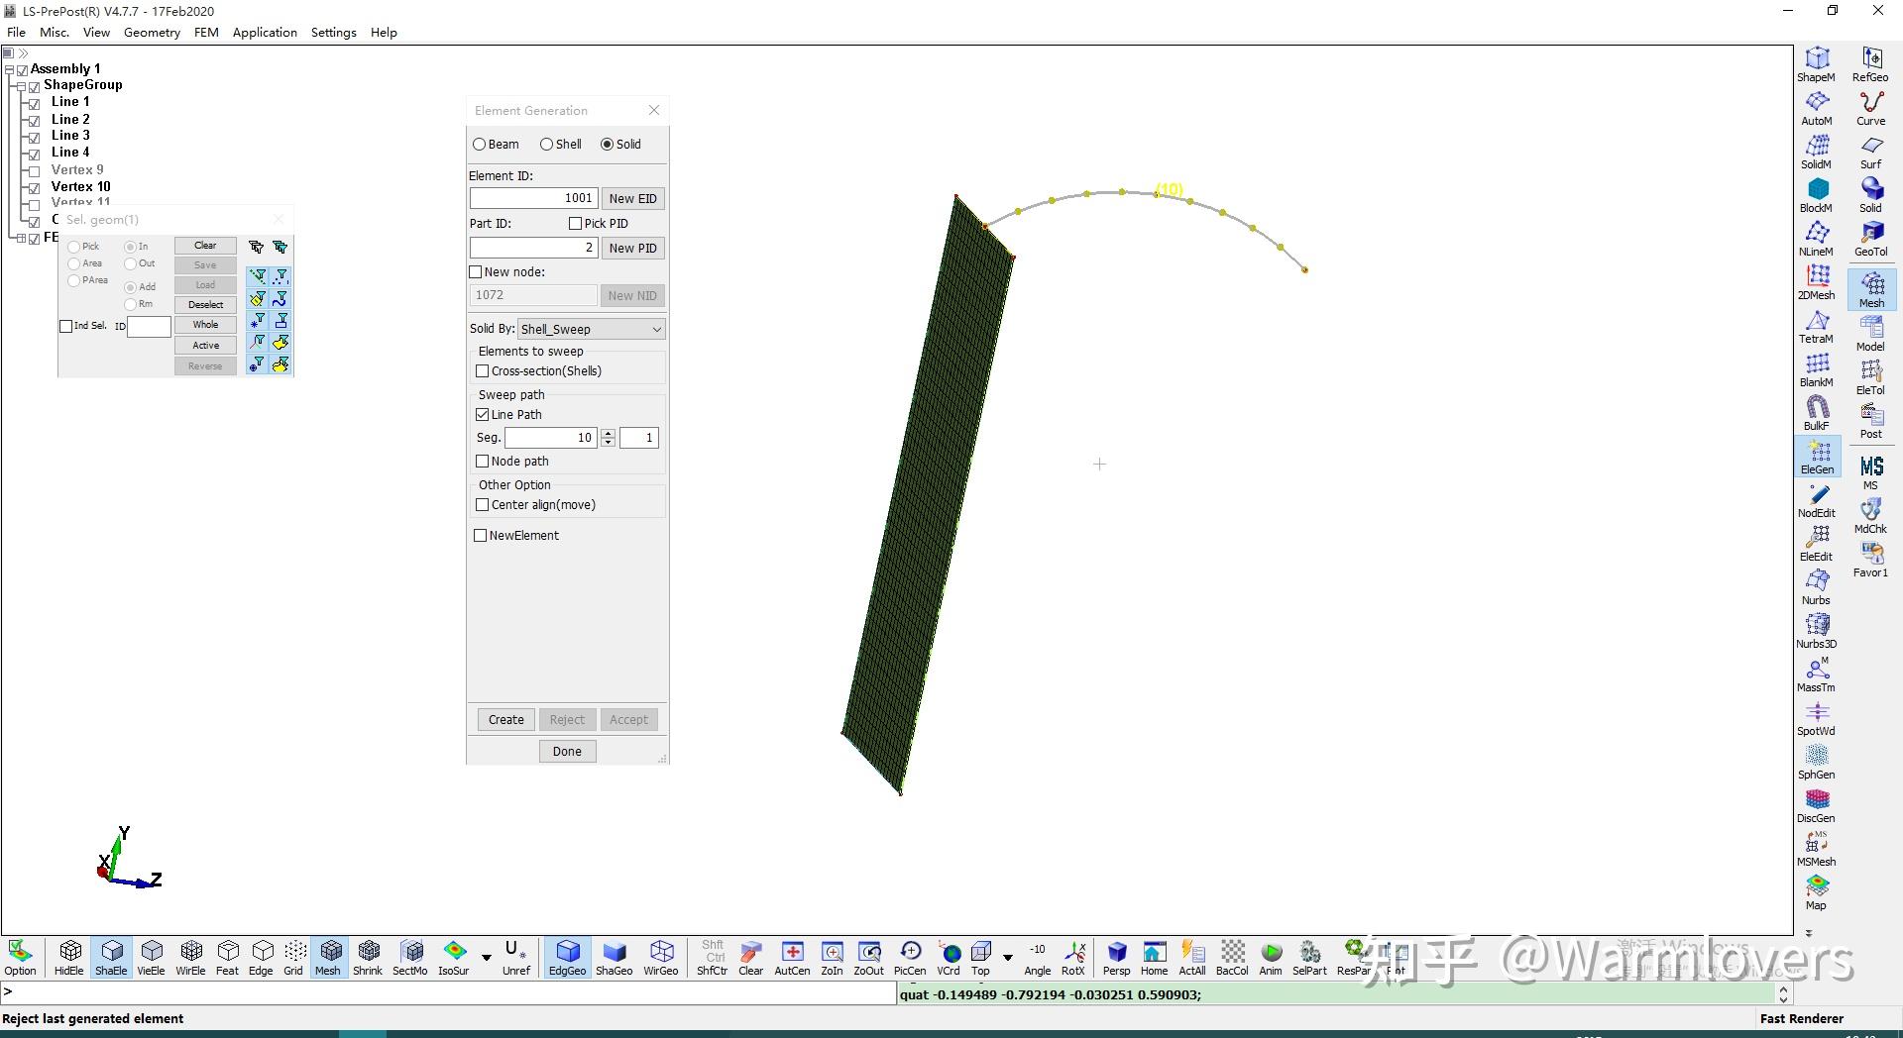
Task: Open the Misc. menu
Action: [55, 33]
